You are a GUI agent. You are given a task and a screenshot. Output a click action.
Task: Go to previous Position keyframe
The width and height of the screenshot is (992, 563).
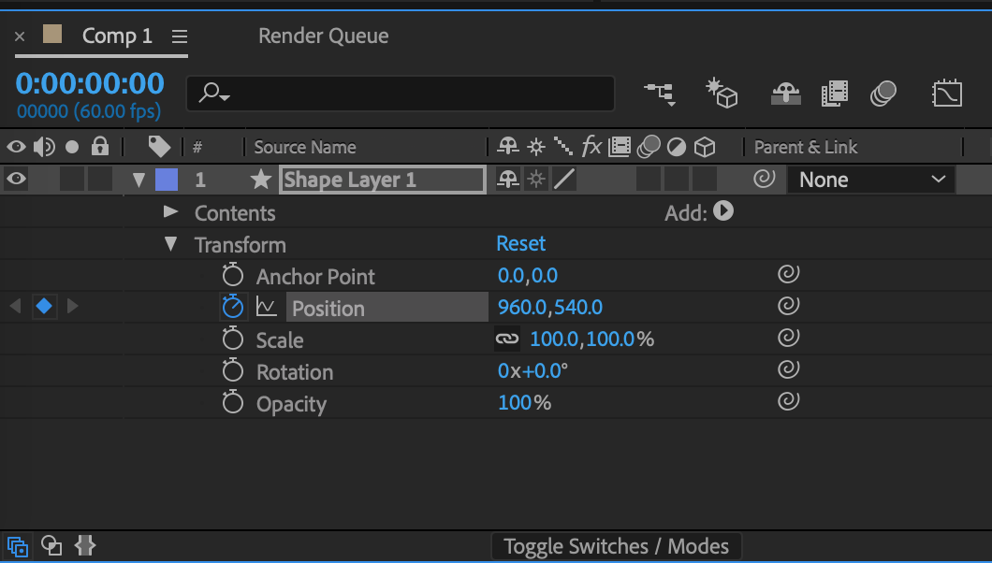click(x=16, y=307)
